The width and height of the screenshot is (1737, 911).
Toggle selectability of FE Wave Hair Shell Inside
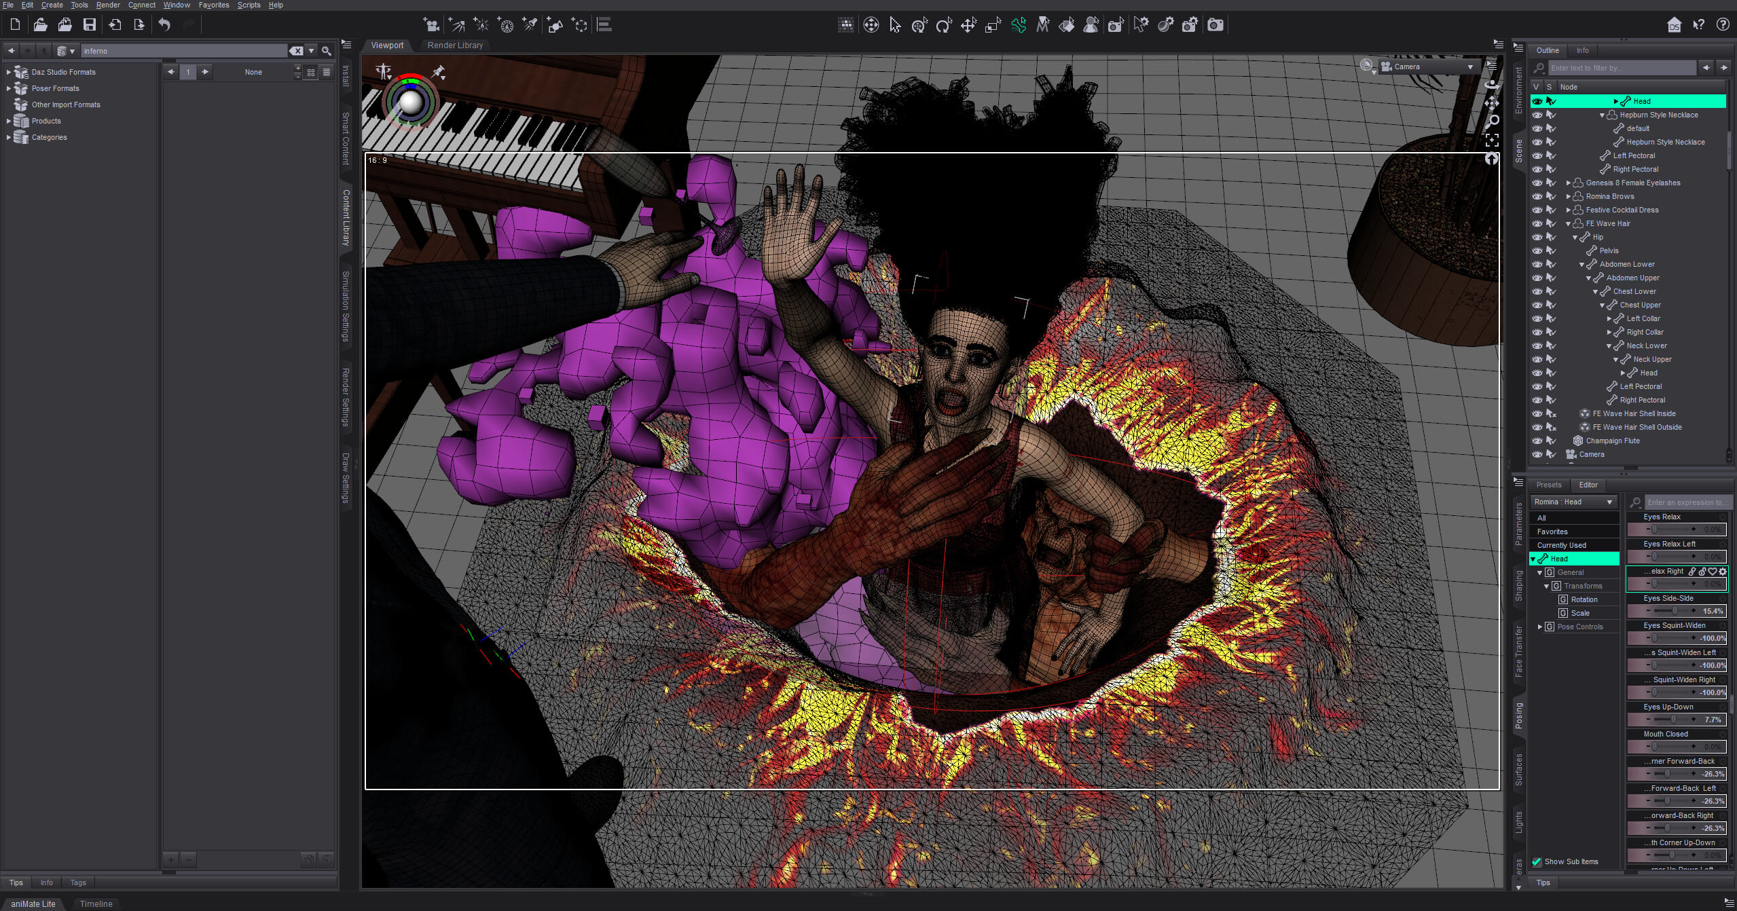click(1551, 413)
